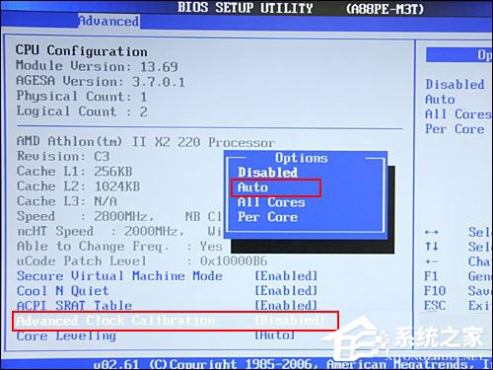The width and height of the screenshot is (493, 370).
Task: Toggle the Cool N Quiet [Enabled] value
Action: click(286, 291)
